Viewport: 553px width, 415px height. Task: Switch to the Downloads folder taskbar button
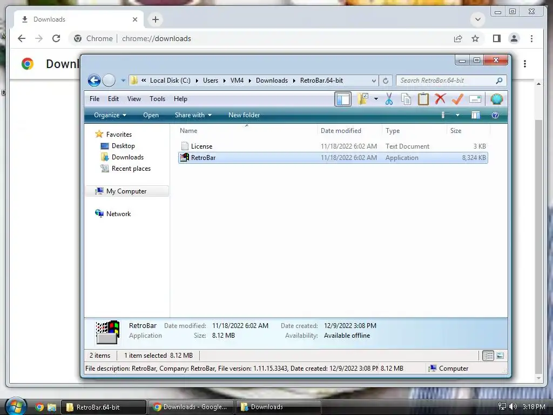(x=278, y=407)
